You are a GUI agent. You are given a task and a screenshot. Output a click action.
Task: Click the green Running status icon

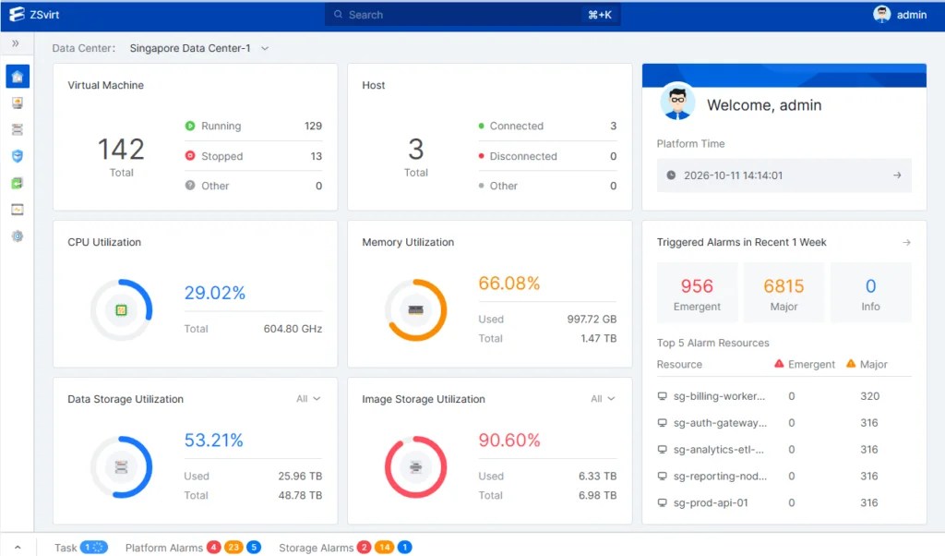point(190,126)
